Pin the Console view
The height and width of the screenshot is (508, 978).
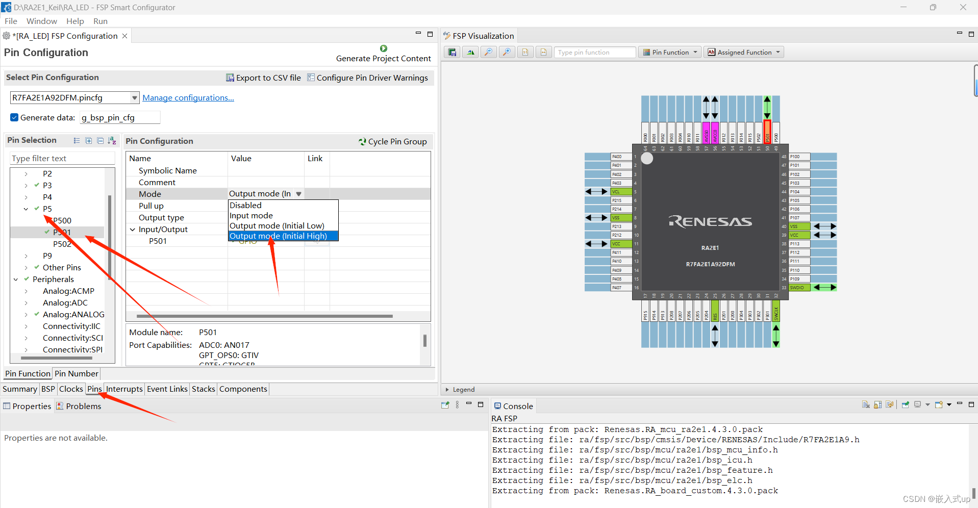pyautogui.click(x=906, y=404)
